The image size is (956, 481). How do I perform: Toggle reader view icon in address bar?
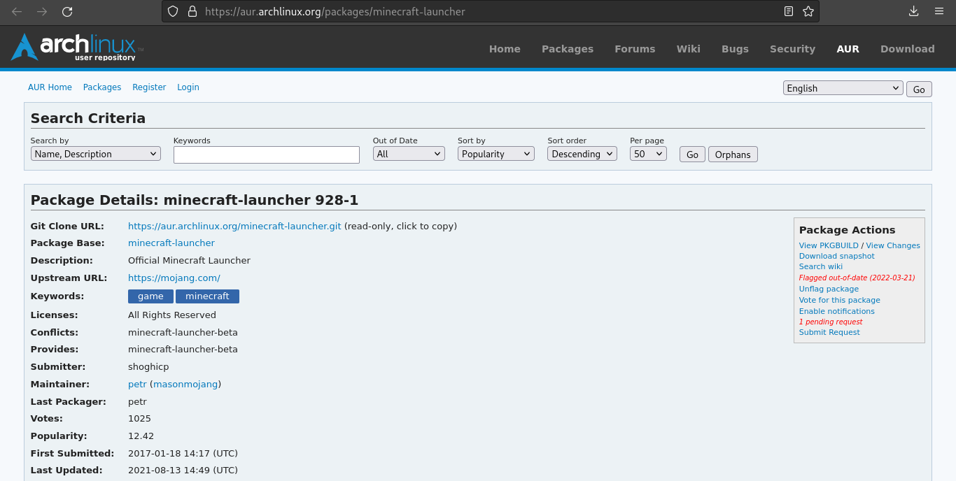[x=789, y=12]
